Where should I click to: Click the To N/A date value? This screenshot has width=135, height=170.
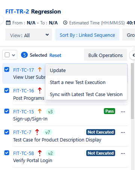[x=53, y=23]
